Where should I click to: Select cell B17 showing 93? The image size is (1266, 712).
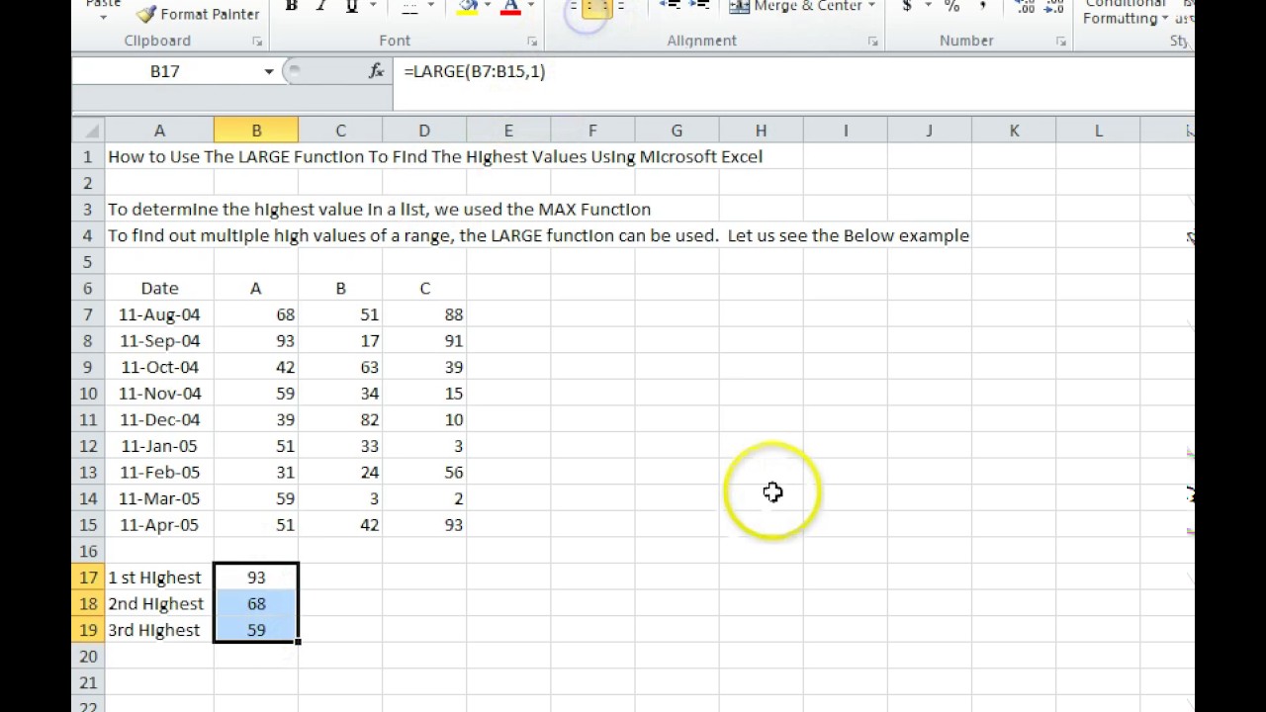click(x=256, y=578)
